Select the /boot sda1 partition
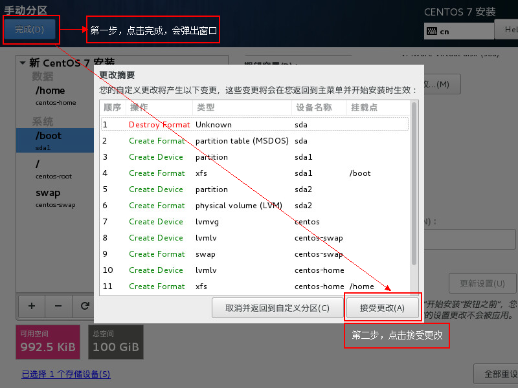The width and height of the screenshot is (518, 388). [x=55, y=140]
